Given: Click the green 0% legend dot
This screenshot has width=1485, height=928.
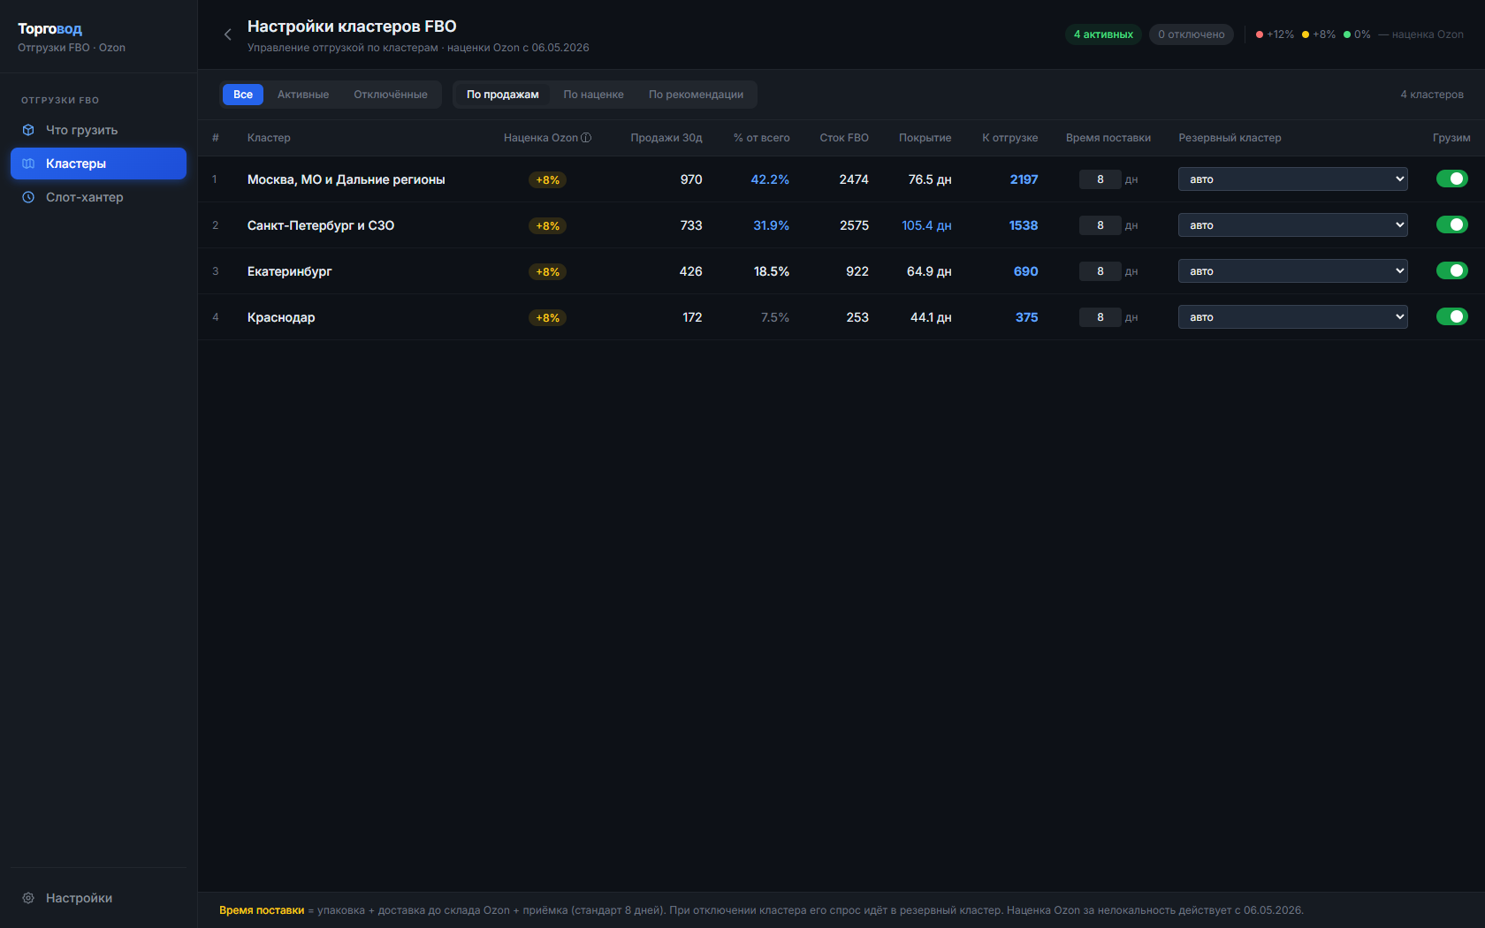Looking at the screenshot, I should [1347, 34].
